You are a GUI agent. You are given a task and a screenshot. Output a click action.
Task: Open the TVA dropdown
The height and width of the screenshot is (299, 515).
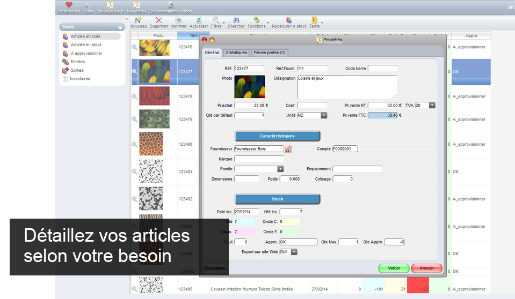click(x=432, y=106)
